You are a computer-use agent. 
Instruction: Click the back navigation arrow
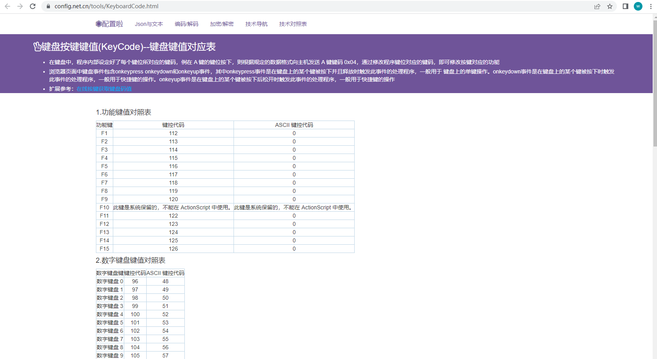click(7, 6)
